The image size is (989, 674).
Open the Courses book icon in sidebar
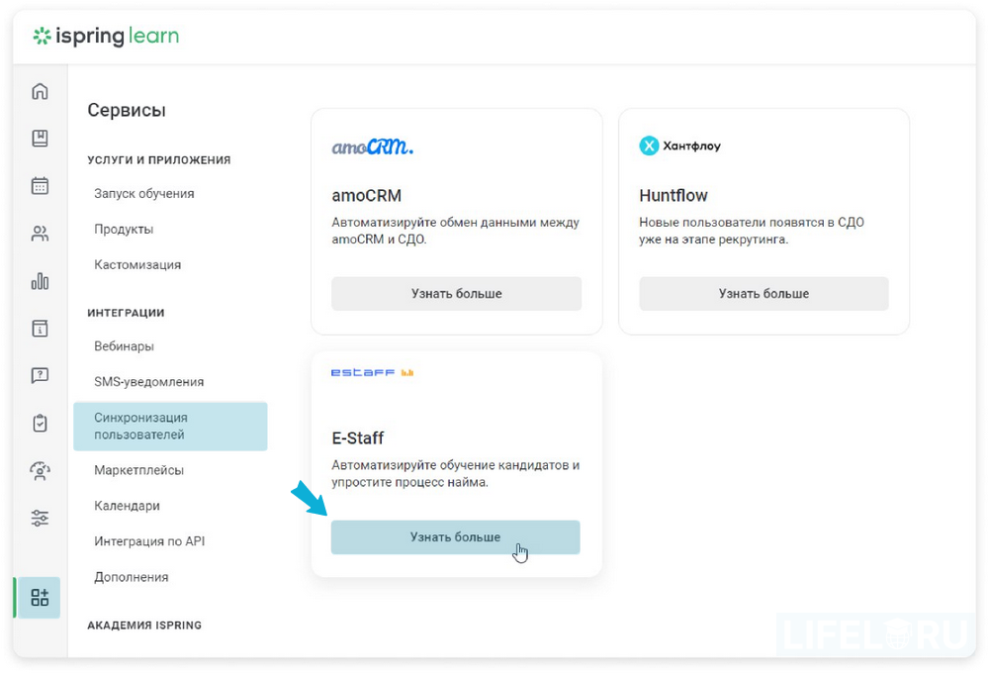pyautogui.click(x=39, y=138)
